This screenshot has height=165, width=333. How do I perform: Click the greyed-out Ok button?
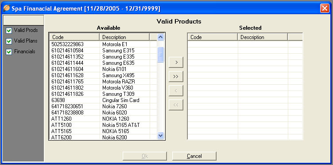coord(145,156)
